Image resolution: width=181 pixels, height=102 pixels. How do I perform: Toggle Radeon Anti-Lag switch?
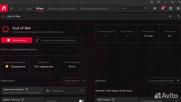click(81, 101)
